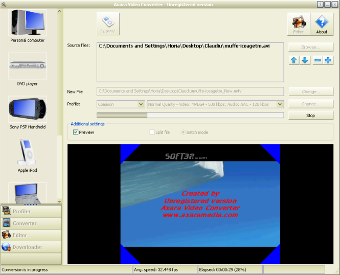Screen dimensions: 340x275
Task: Click the conversion progress bar
Action: 190,116
